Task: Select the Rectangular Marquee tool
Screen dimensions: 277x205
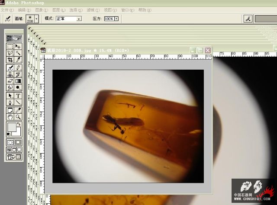Action: [x=10, y=46]
